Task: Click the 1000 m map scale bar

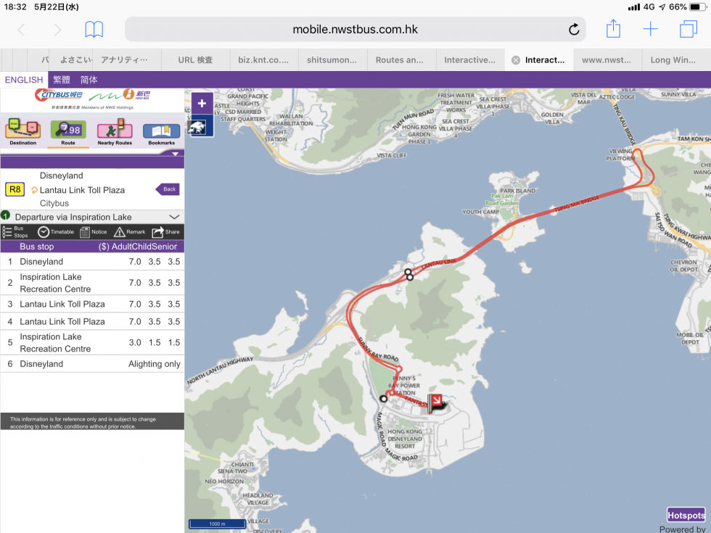Action: pos(217,524)
